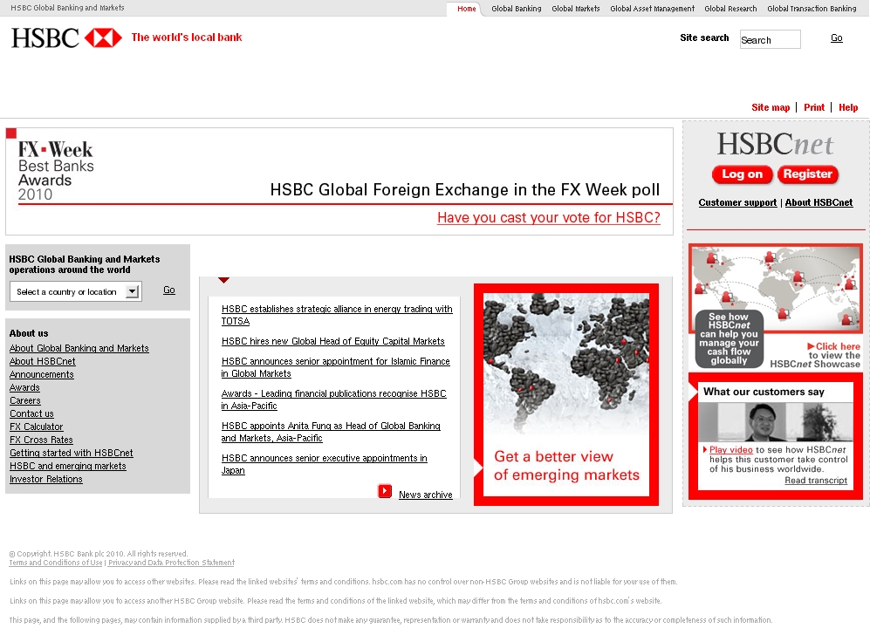Open the Careers link
The height and width of the screenshot is (635, 870).
tap(25, 400)
